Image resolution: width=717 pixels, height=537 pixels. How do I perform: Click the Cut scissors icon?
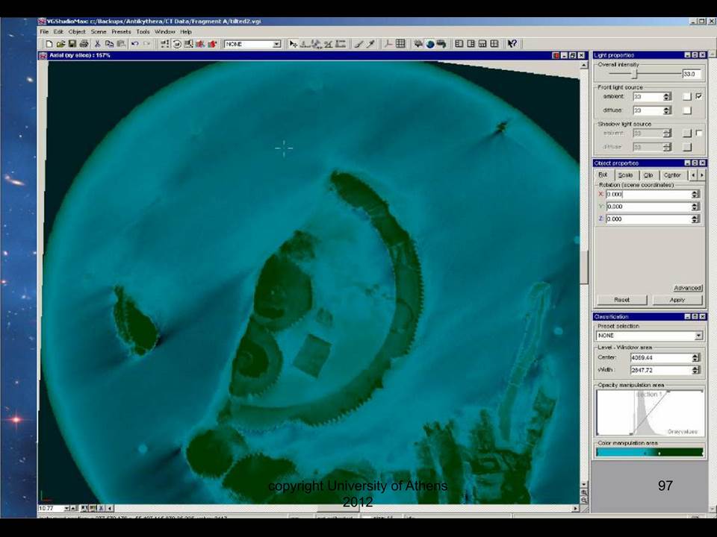pyautogui.click(x=97, y=44)
